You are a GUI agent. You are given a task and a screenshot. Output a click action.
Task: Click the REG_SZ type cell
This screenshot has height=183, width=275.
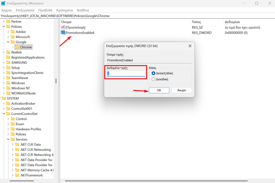pos(197,27)
